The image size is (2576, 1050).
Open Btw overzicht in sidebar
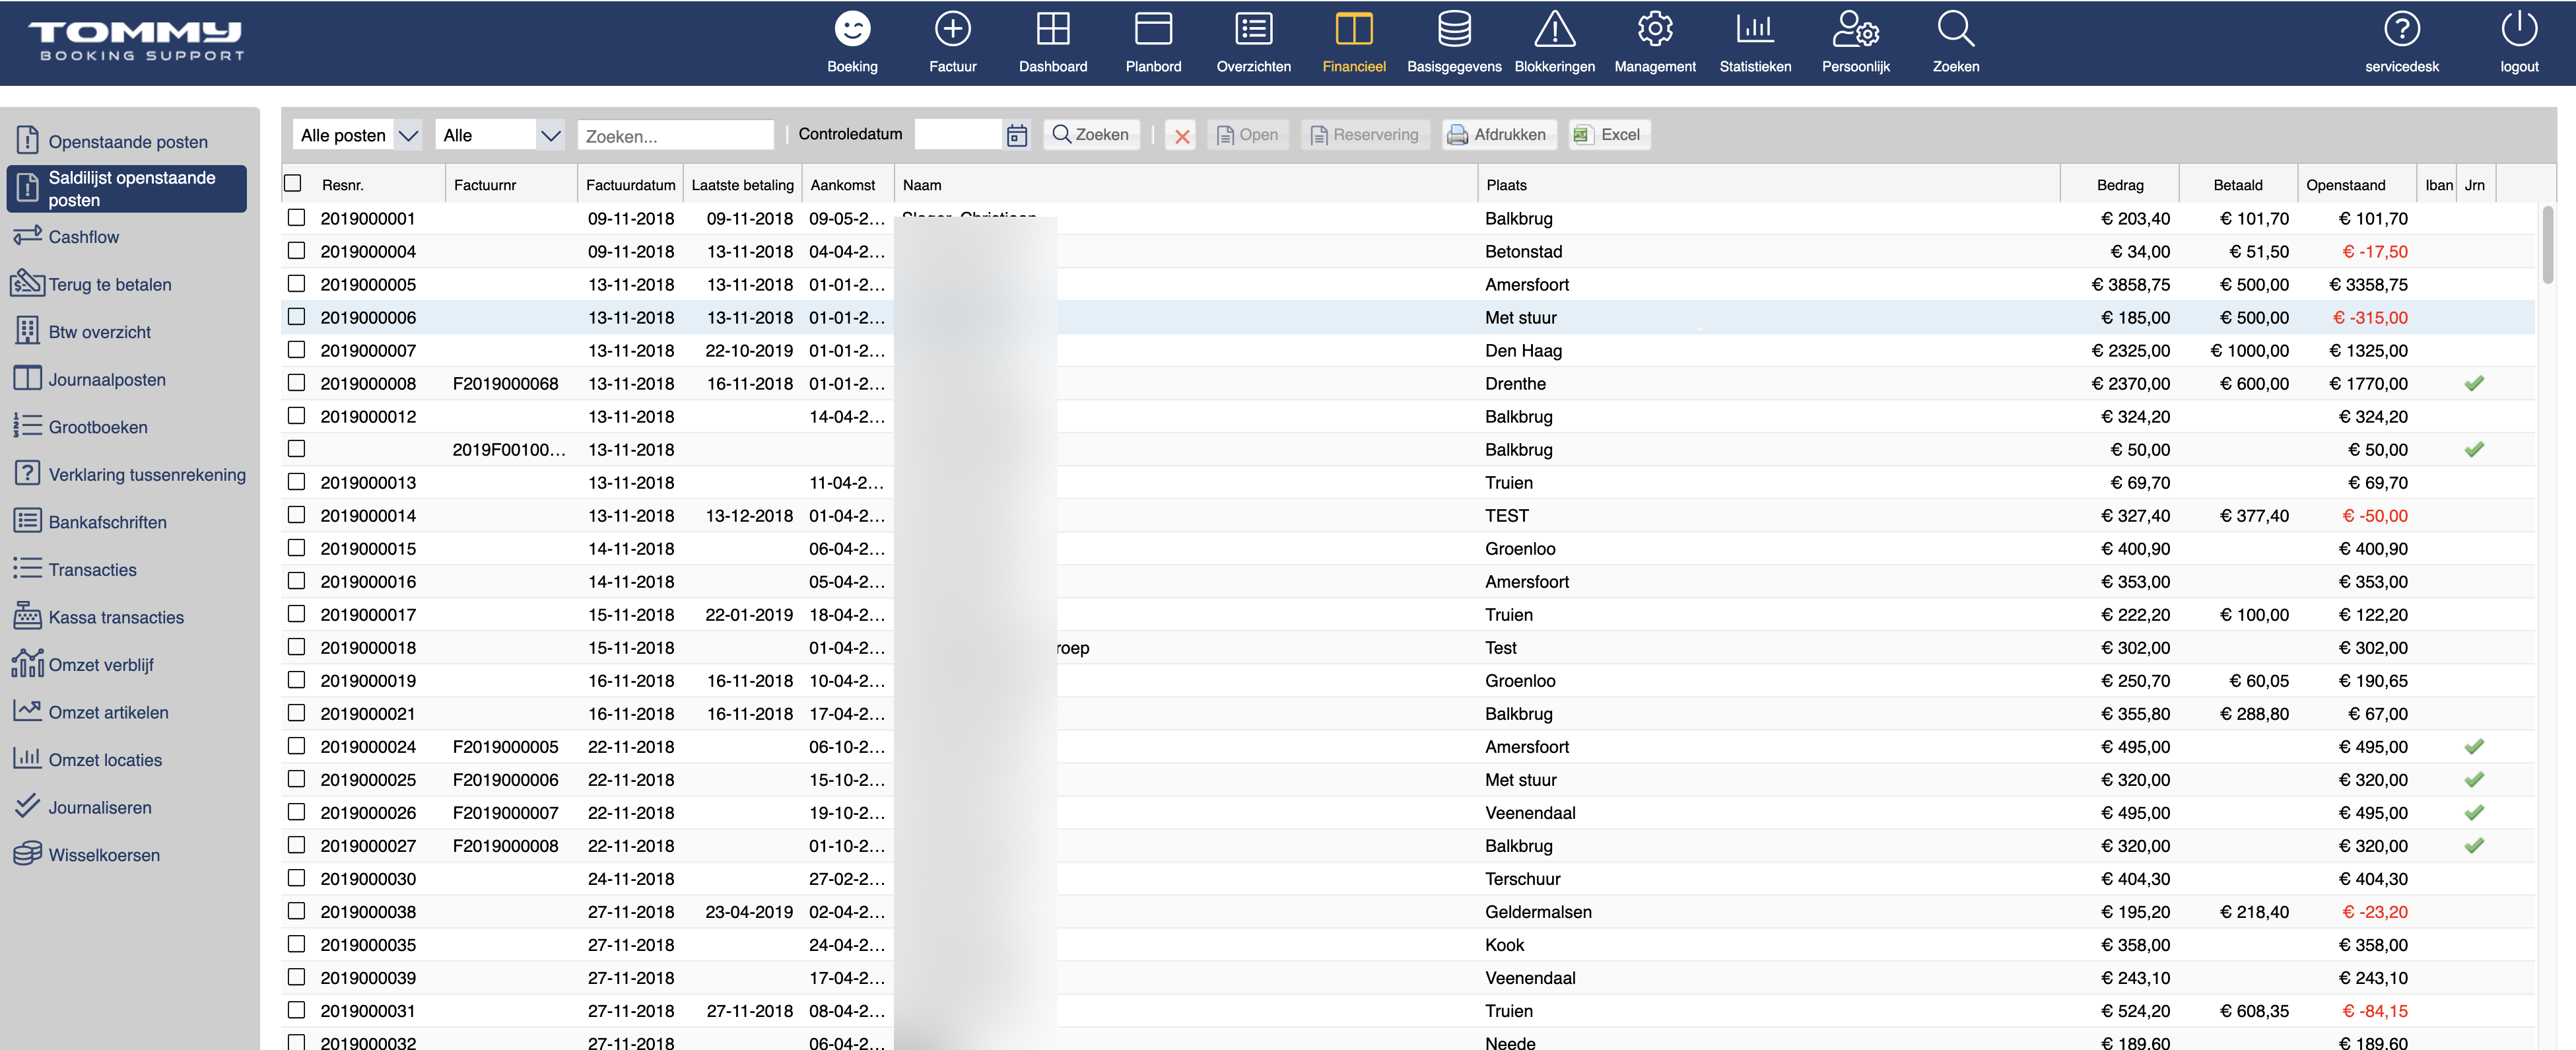click(99, 332)
